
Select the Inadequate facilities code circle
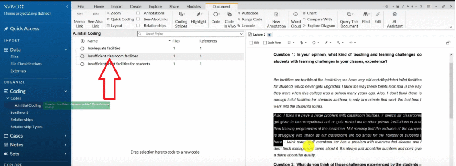pyautogui.click(x=82, y=48)
